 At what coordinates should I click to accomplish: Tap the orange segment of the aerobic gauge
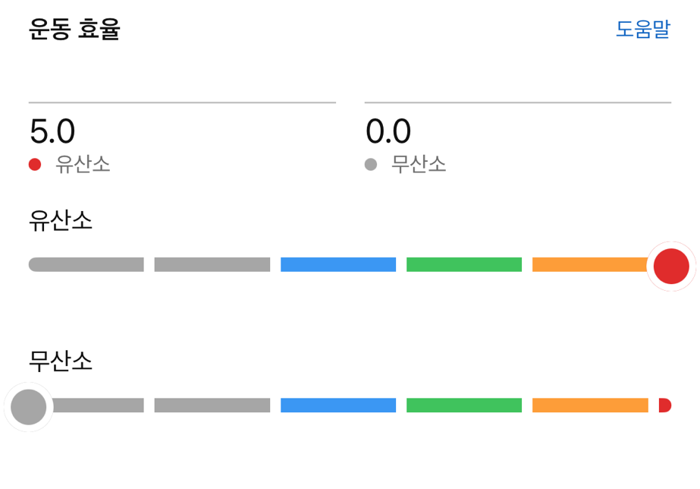(589, 264)
